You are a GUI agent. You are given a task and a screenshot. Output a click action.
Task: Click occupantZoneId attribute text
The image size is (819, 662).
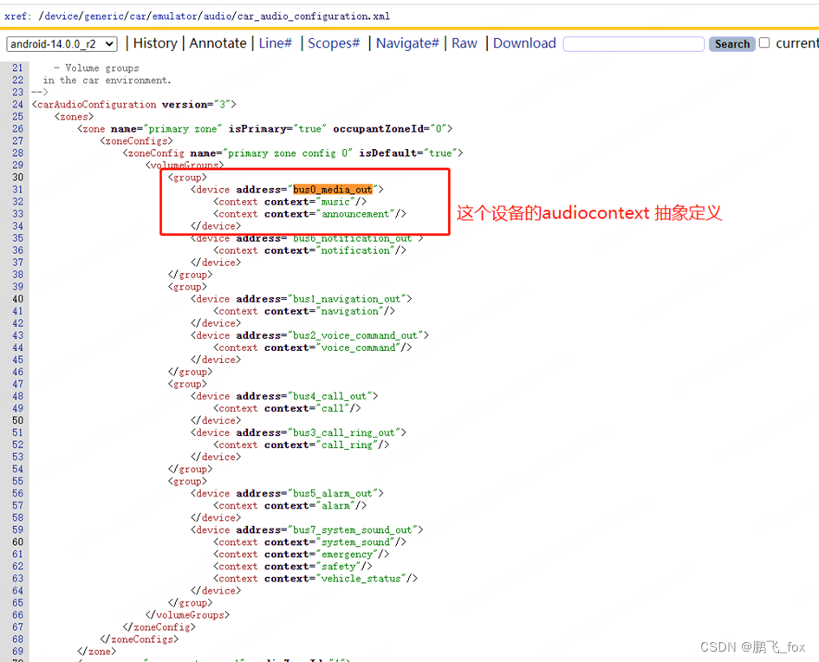[378, 129]
